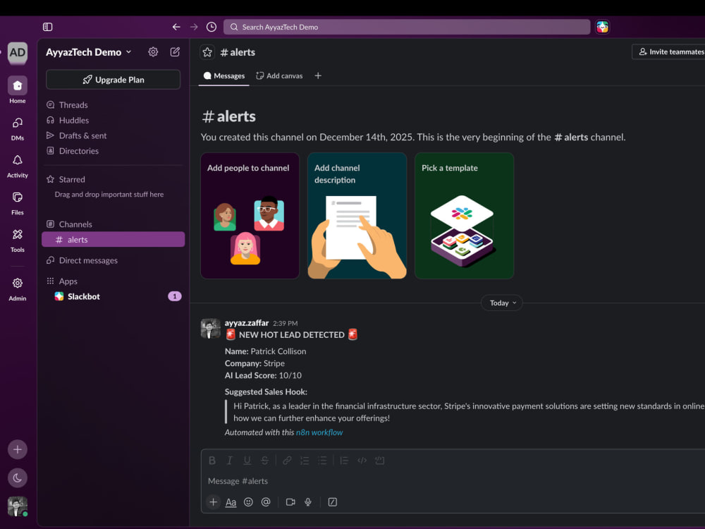Open Admin gear in the left rail

[18, 288]
